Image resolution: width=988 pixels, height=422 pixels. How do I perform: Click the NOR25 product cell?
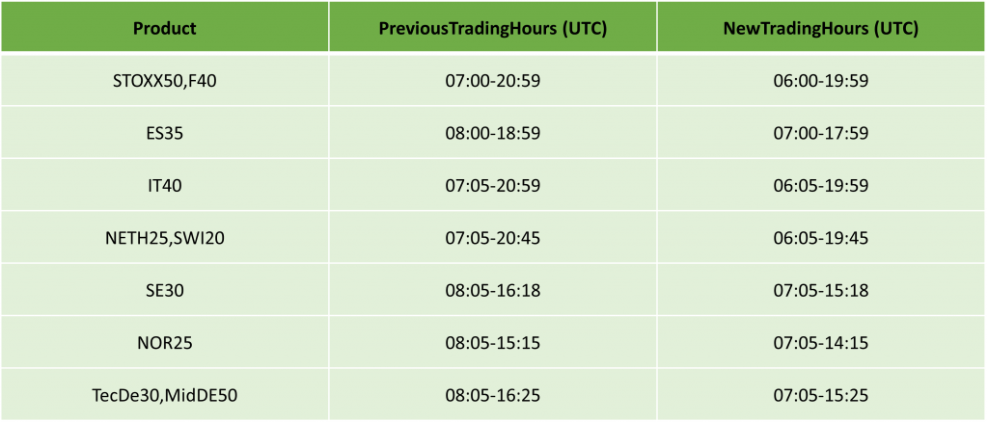[164, 343]
